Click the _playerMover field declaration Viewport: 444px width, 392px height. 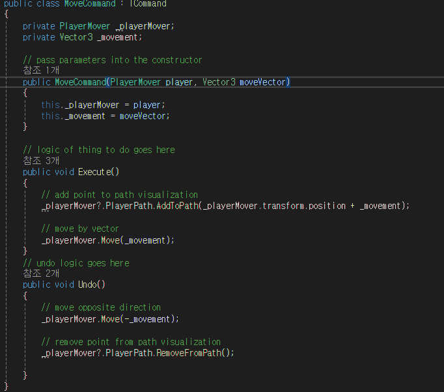pos(143,26)
